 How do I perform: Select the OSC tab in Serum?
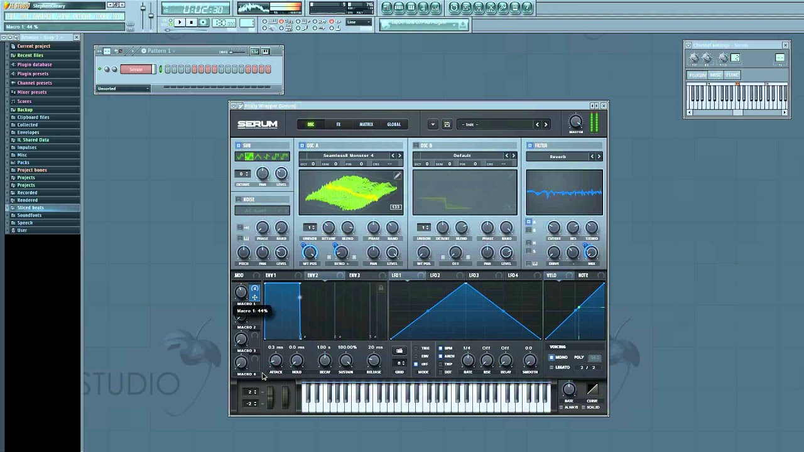click(x=310, y=124)
